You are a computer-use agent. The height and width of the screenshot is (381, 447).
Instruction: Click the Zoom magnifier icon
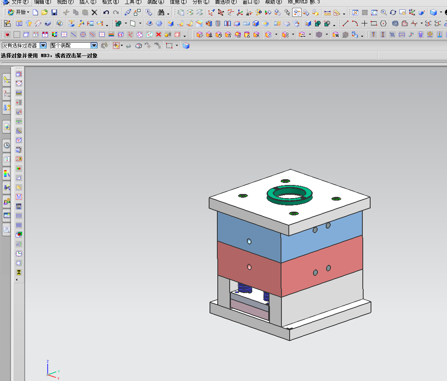[x=384, y=12]
